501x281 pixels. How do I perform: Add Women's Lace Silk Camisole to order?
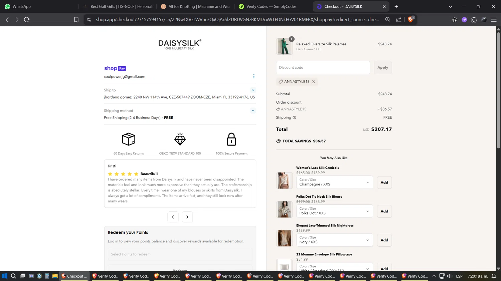tap(384, 182)
